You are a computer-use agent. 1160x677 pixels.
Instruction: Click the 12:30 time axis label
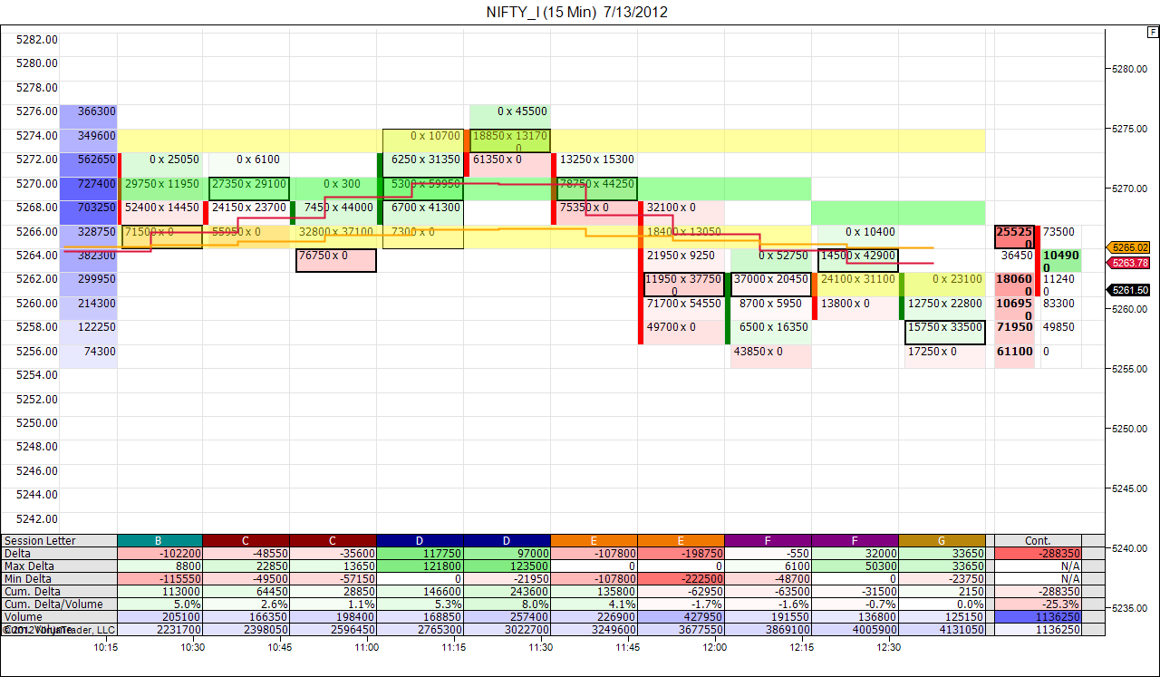[889, 647]
